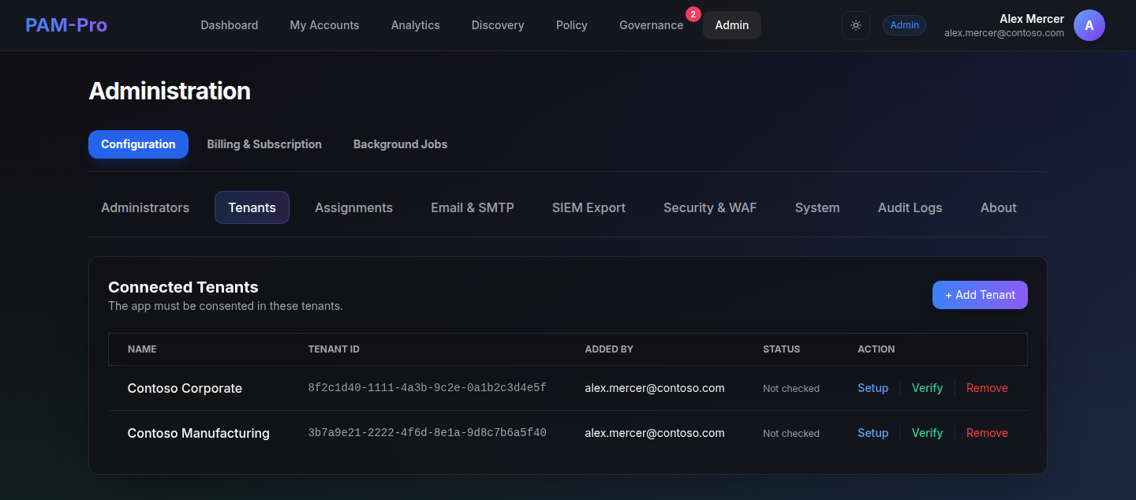The height and width of the screenshot is (500, 1136).
Task: Open the Governance section
Action: click(652, 25)
